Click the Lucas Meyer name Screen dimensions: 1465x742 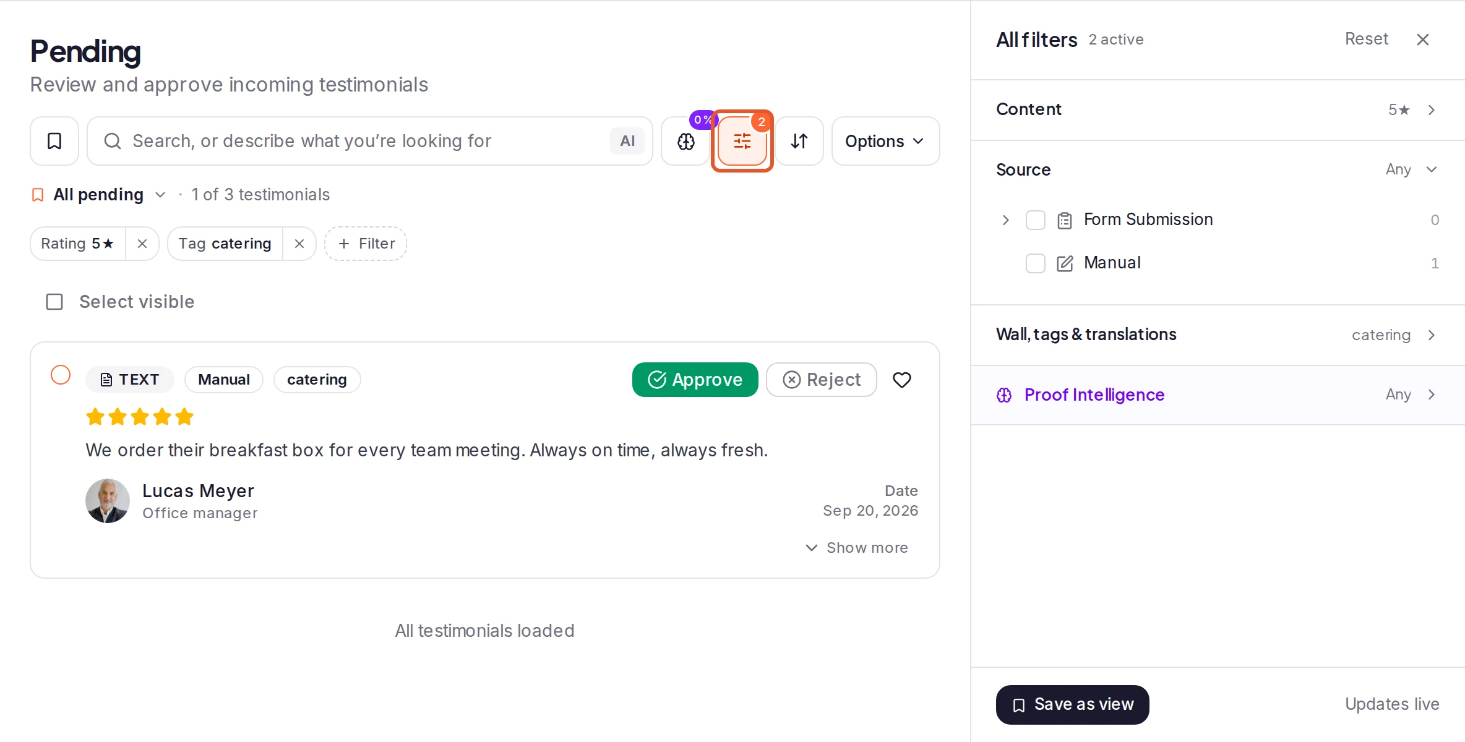click(x=198, y=491)
